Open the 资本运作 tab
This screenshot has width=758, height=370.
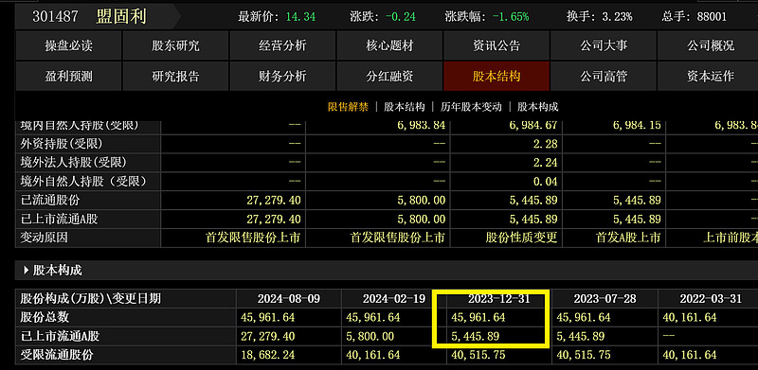click(708, 77)
